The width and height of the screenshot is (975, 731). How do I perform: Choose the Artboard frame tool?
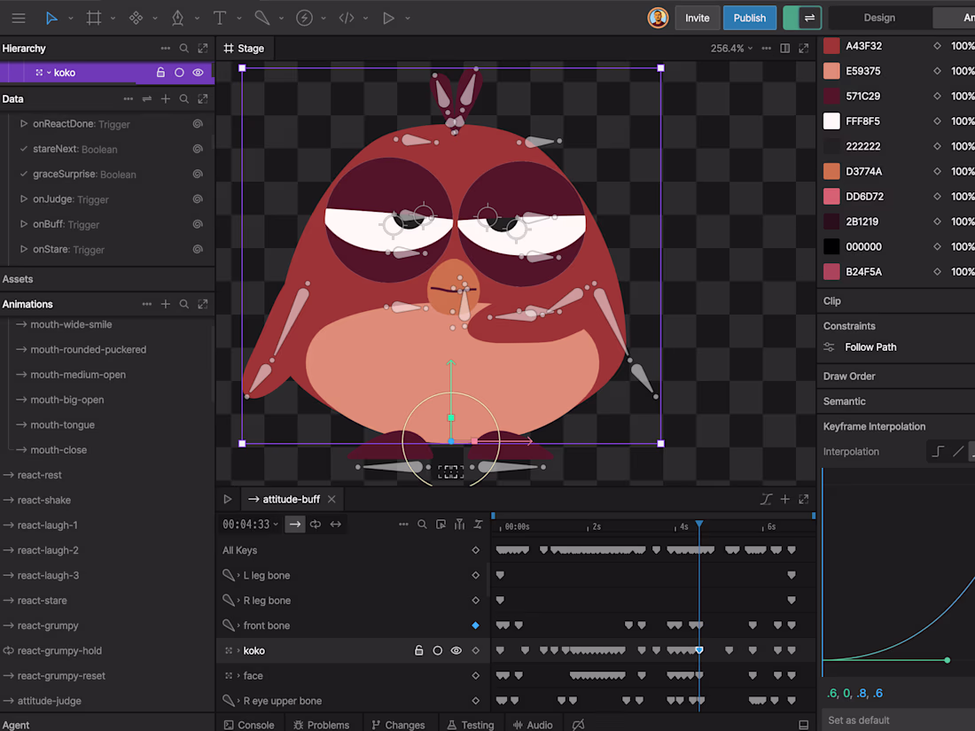(94, 18)
